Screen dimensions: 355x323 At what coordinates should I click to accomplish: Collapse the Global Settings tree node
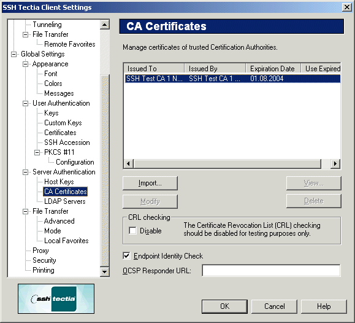[14, 54]
